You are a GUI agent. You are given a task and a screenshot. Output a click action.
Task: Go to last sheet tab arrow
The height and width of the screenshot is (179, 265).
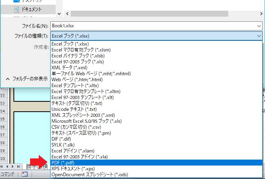tap(19, 167)
